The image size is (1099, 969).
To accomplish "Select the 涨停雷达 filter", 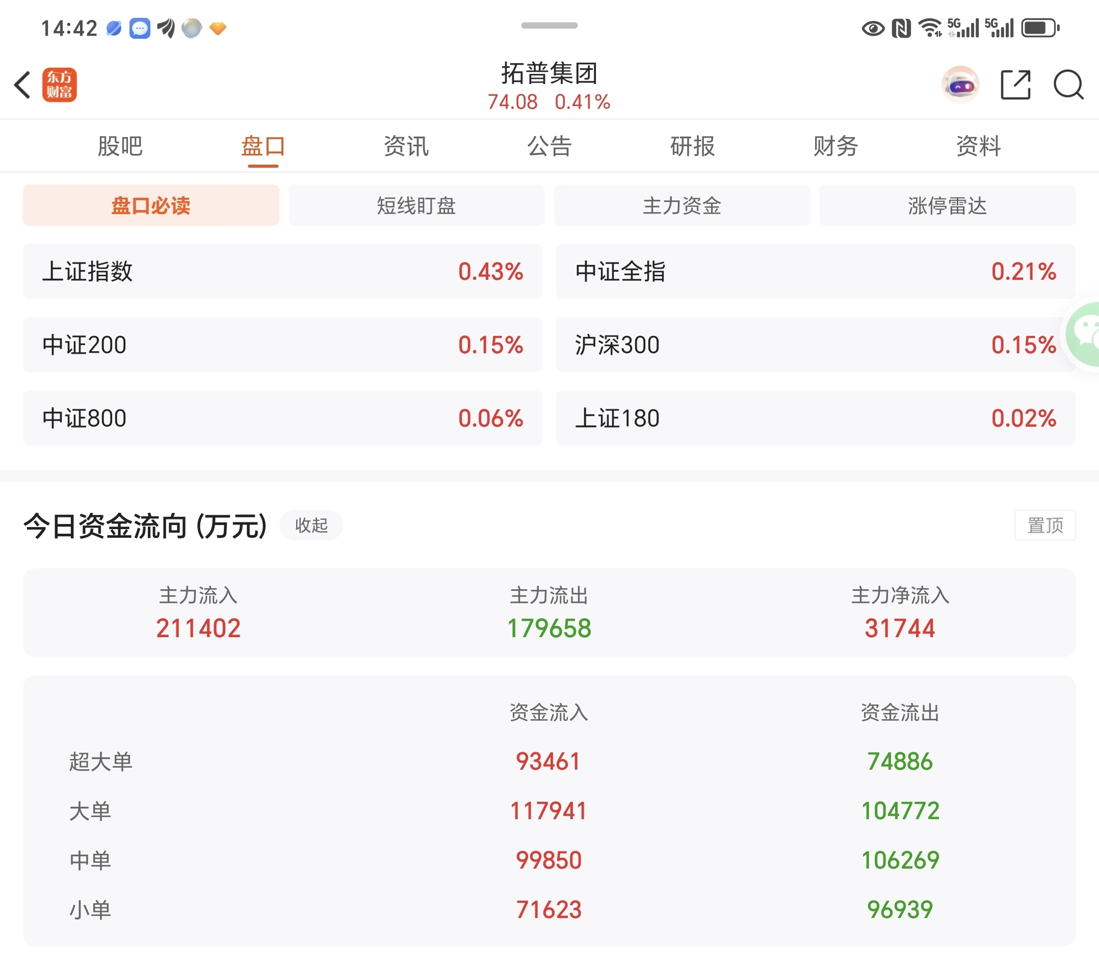I will [948, 205].
